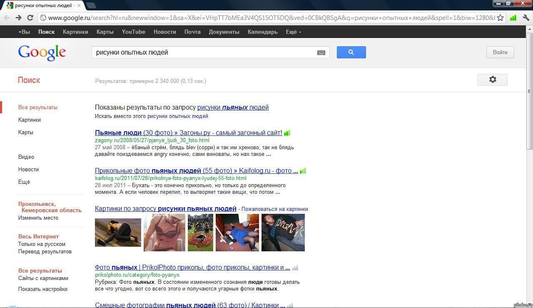Open Документы in the Google top bar
Viewport: 533px width, 308px height.
(224, 32)
